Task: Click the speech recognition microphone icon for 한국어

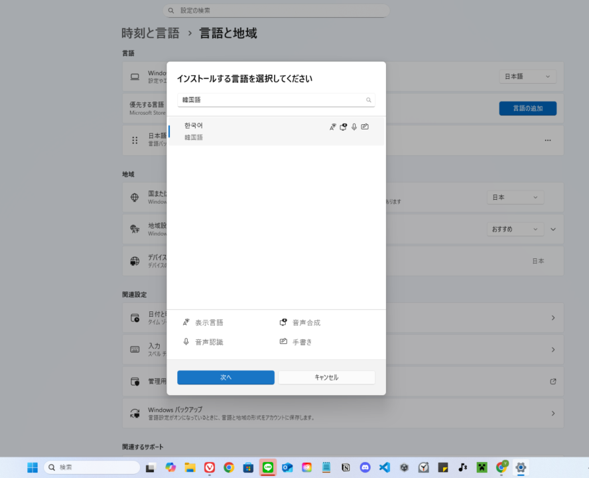Action: (354, 127)
